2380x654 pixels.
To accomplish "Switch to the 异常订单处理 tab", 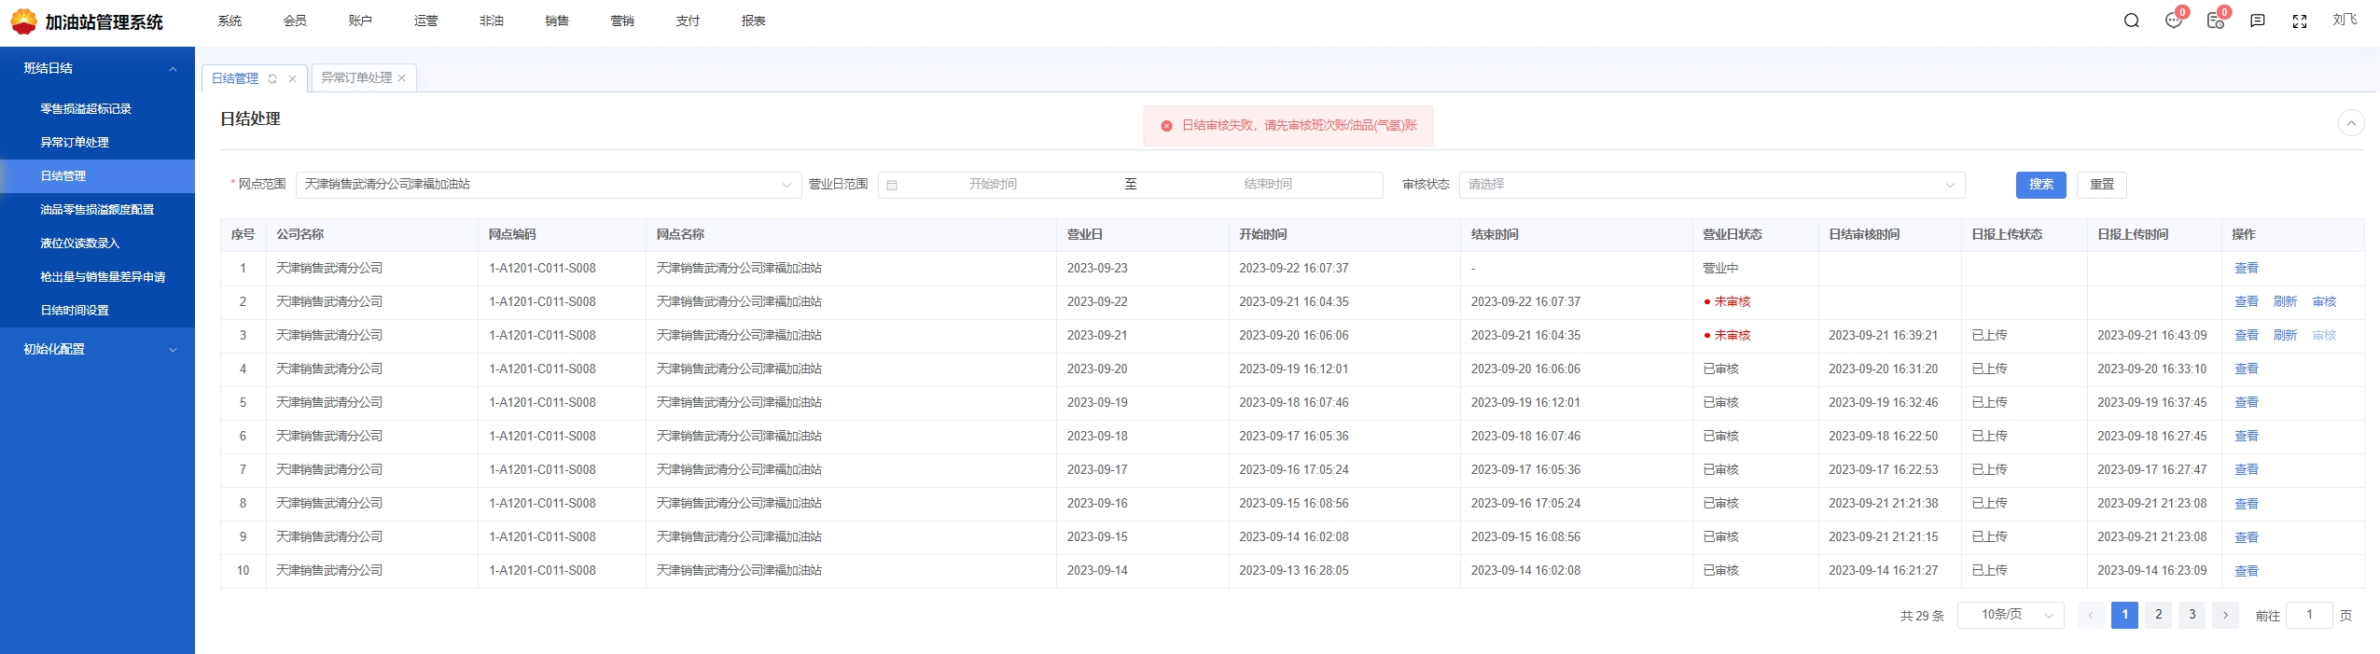I will [356, 78].
